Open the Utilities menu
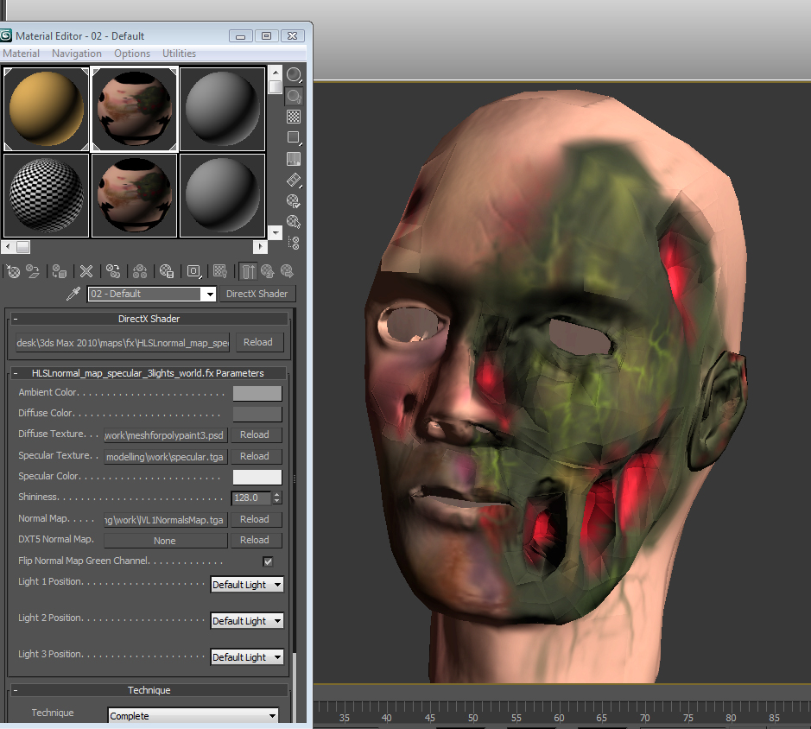Viewport: 811px width, 729px height. click(x=179, y=54)
